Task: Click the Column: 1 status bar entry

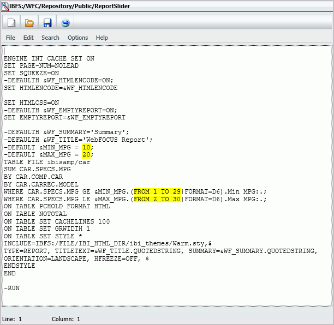Action: (x=66, y=319)
